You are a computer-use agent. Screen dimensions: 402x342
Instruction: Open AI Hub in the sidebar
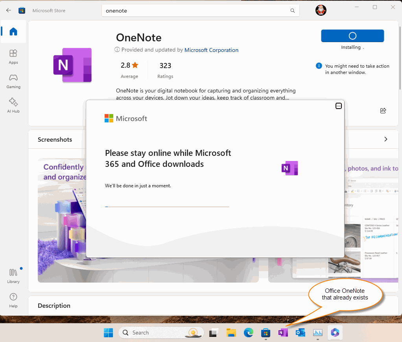(13, 105)
